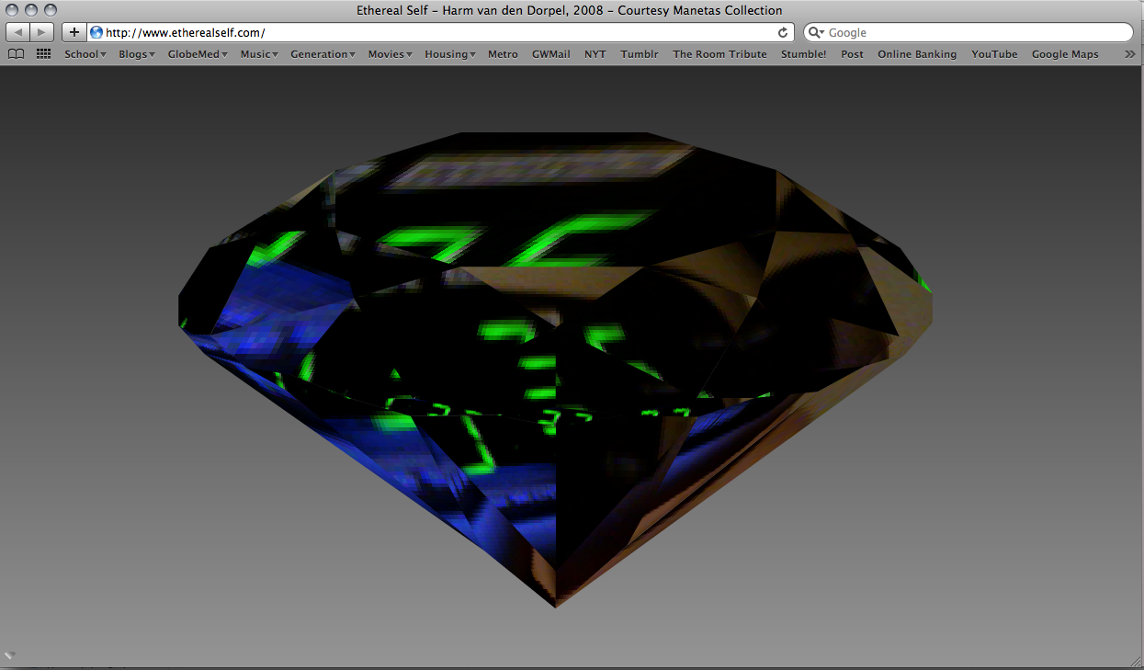
Task: Expand the School bookmarks folder
Action: click(x=85, y=54)
